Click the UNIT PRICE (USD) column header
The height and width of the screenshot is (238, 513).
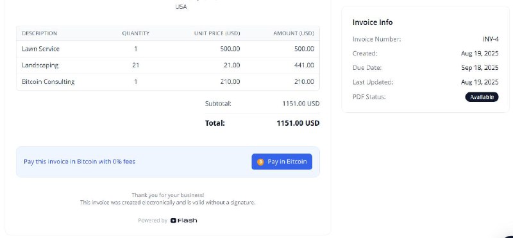click(217, 33)
